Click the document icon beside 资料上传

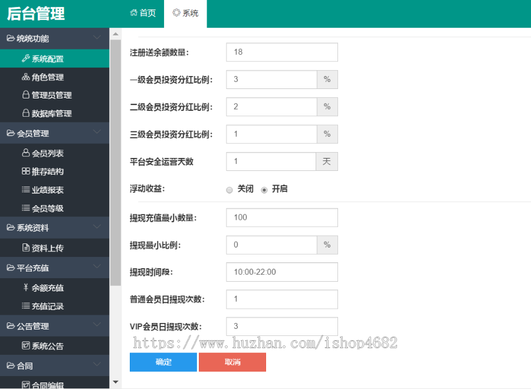point(25,248)
